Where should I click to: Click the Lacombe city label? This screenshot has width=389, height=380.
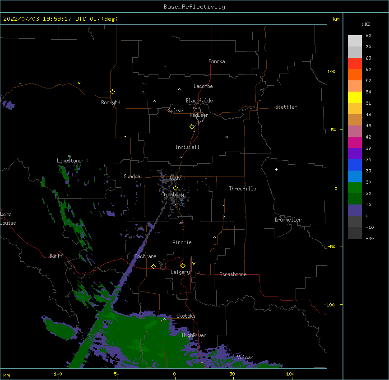(203, 86)
